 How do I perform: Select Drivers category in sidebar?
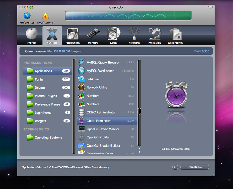(x=47, y=88)
